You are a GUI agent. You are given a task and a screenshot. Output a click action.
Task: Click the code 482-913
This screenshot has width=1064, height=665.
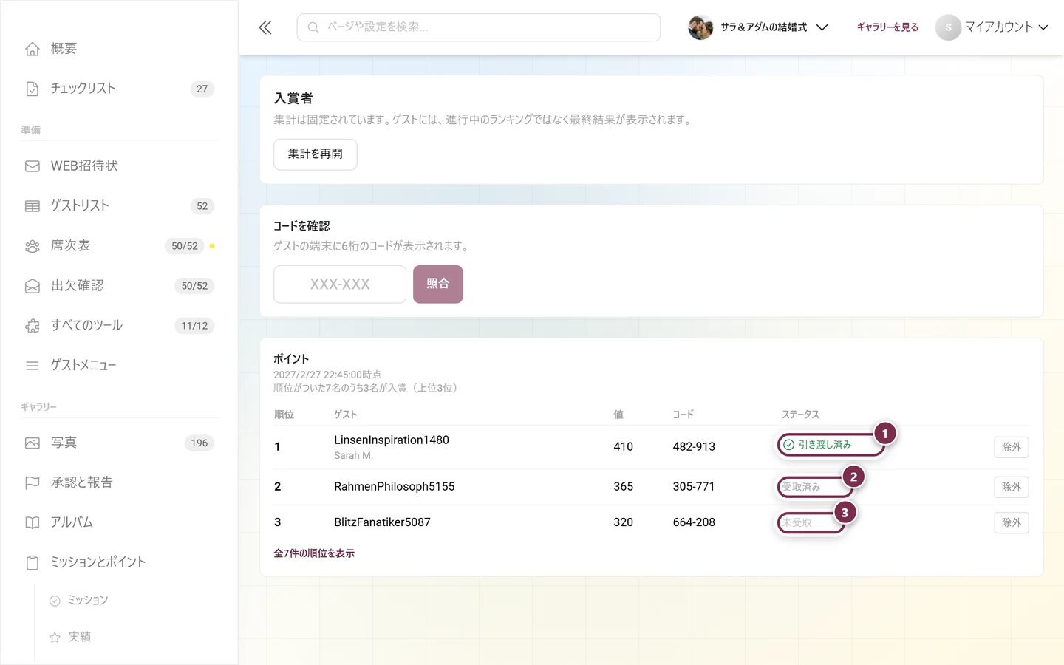click(x=694, y=447)
